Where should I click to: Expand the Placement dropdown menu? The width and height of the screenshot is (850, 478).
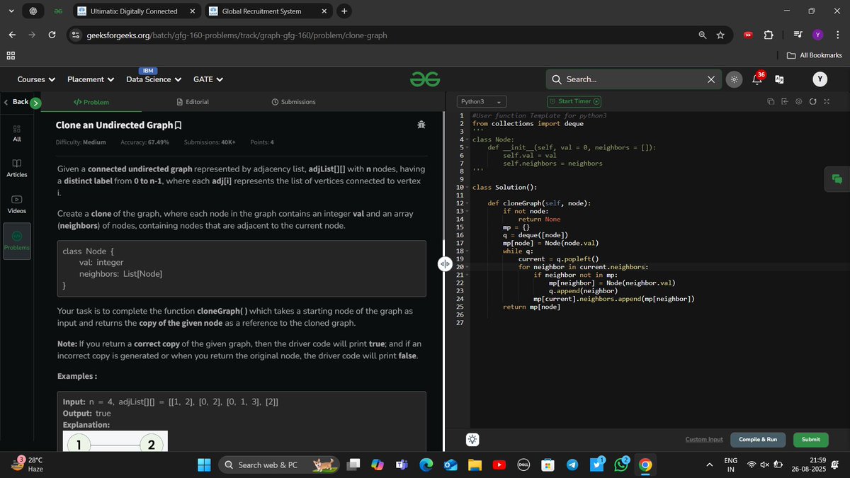click(91, 79)
